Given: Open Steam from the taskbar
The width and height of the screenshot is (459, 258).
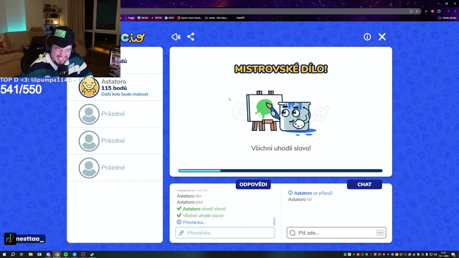Looking at the screenshot, I should point(92,254).
